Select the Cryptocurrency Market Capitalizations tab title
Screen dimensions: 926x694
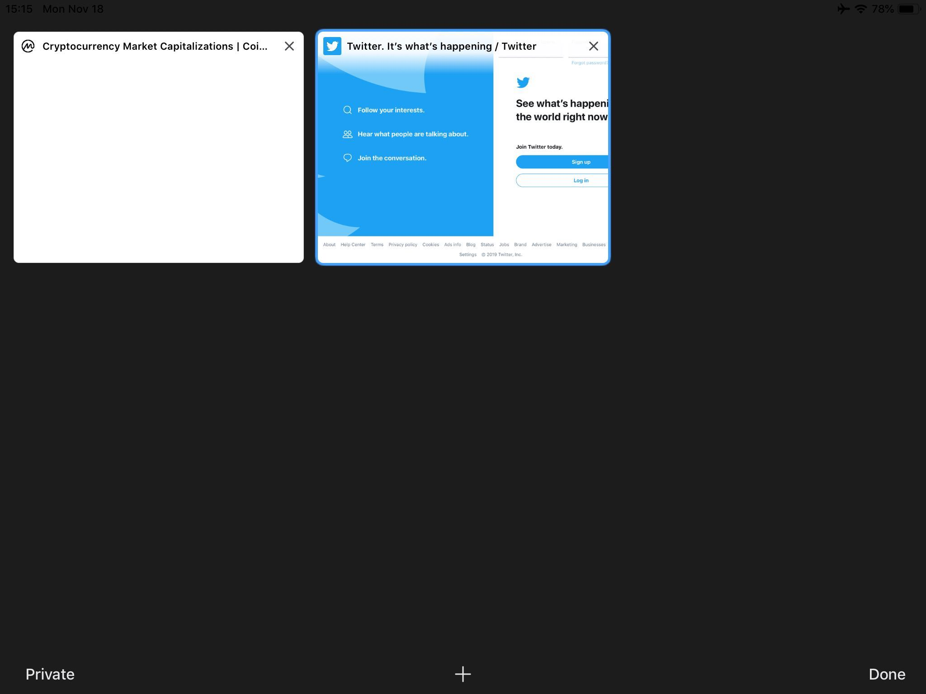point(155,46)
